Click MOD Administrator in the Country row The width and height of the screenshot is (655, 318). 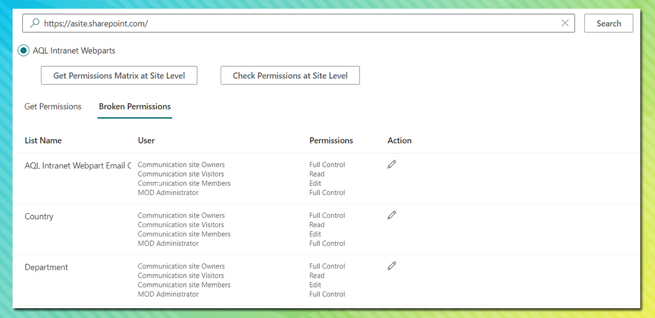click(x=168, y=244)
